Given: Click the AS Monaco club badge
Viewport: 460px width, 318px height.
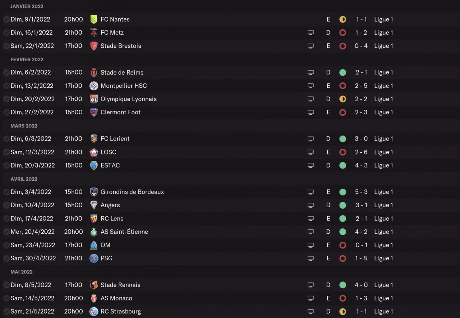Looking at the screenshot, I should pyautogui.click(x=94, y=298).
